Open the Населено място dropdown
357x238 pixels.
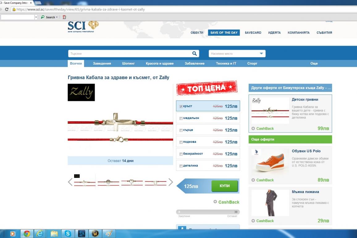(237, 53)
